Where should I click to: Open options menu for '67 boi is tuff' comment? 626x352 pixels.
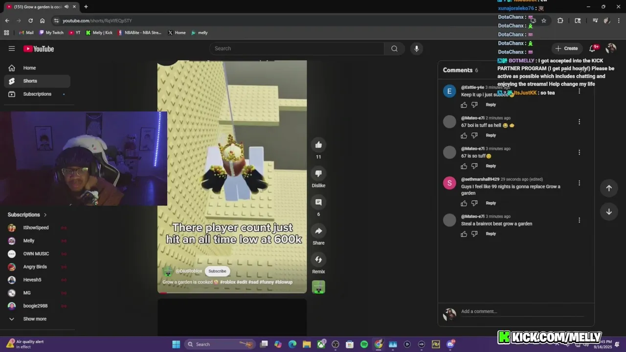(x=579, y=122)
